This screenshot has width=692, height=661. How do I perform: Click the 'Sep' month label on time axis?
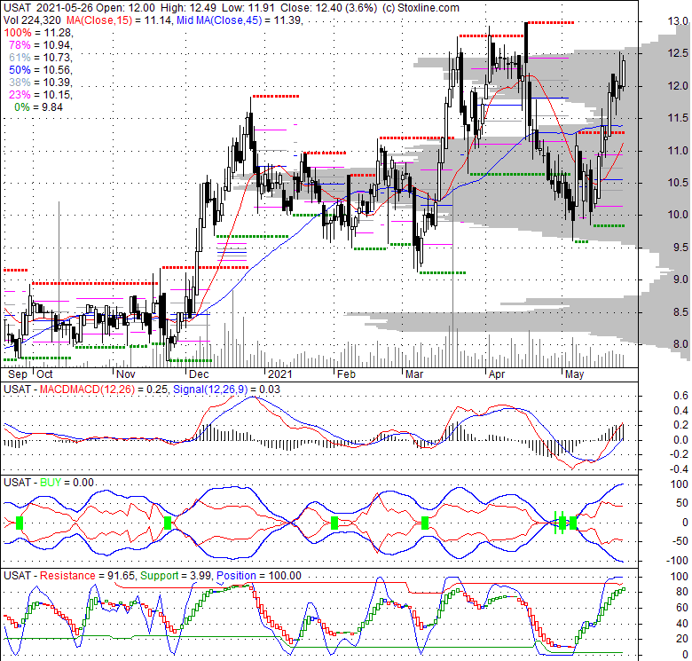[18, 374]
